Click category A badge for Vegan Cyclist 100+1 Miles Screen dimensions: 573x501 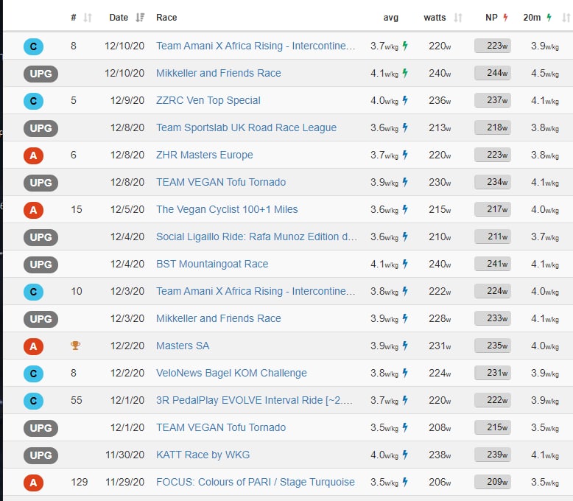pos(33,210)
